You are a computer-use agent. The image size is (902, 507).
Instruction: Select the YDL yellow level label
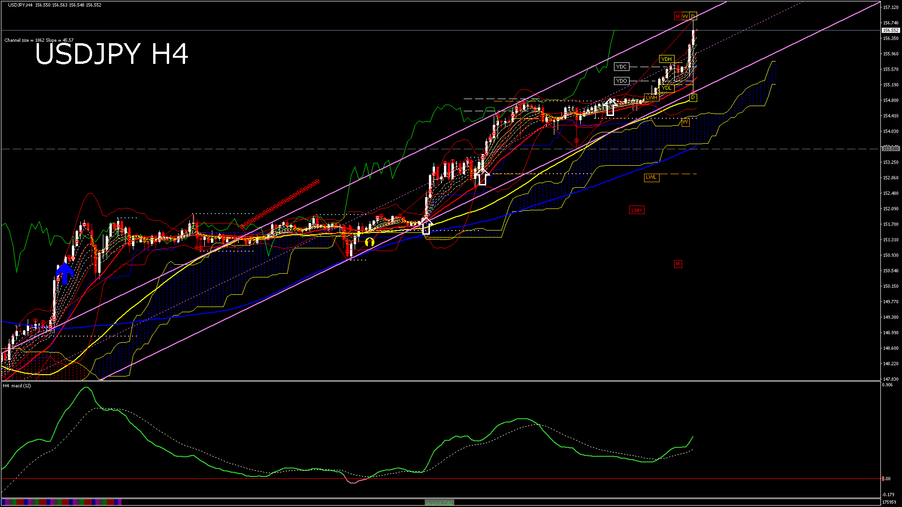click(x=666, y=88)
